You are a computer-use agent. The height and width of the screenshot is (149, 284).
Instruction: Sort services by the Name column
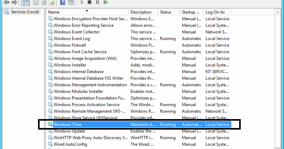pos(87,12)
